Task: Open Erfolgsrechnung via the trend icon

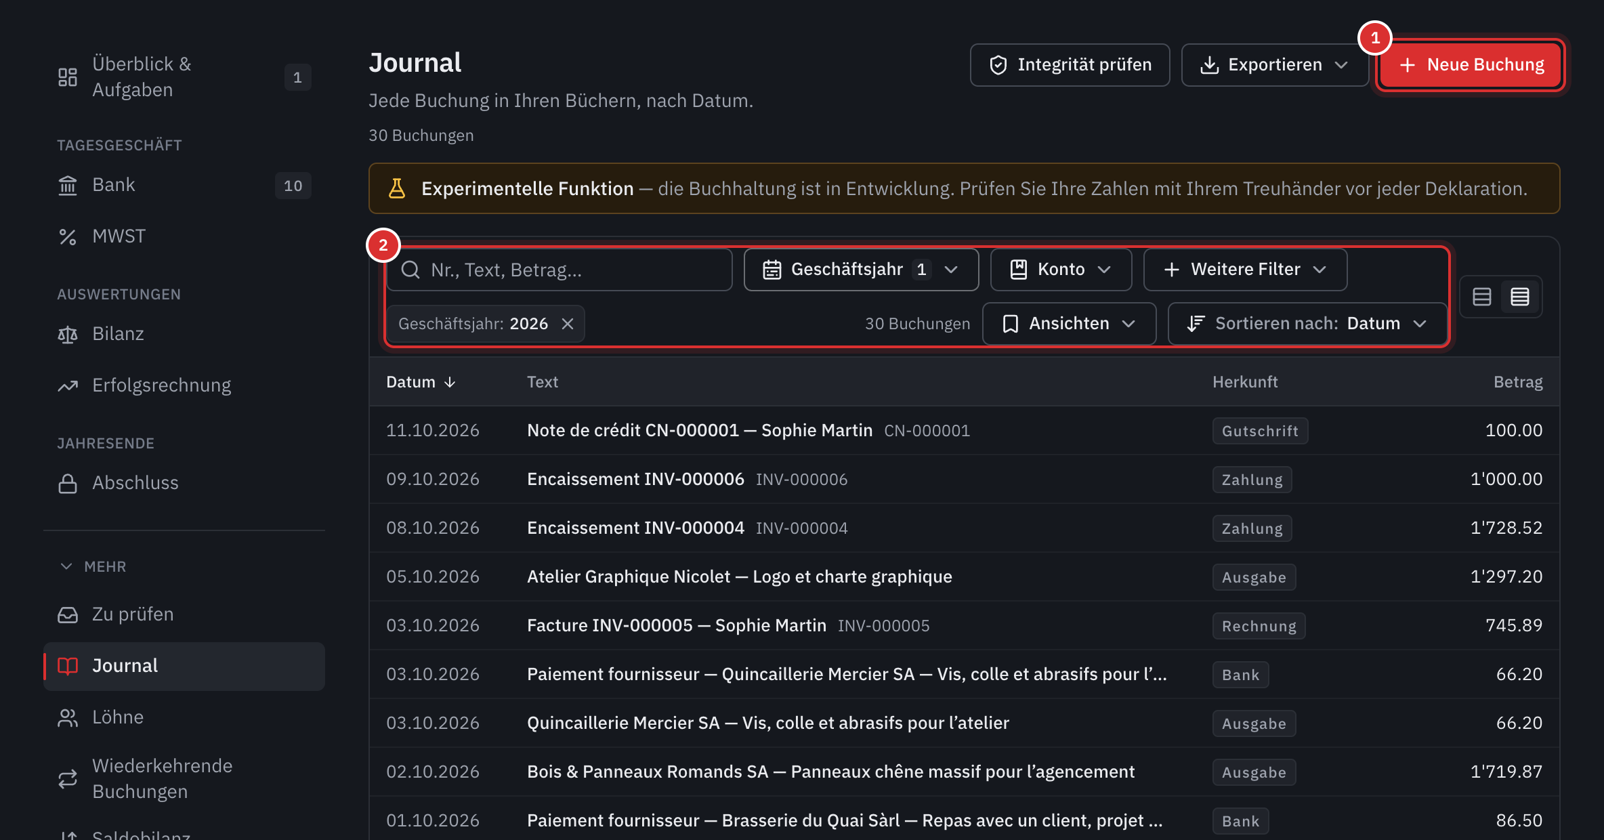Action: (x=68, y=385)
